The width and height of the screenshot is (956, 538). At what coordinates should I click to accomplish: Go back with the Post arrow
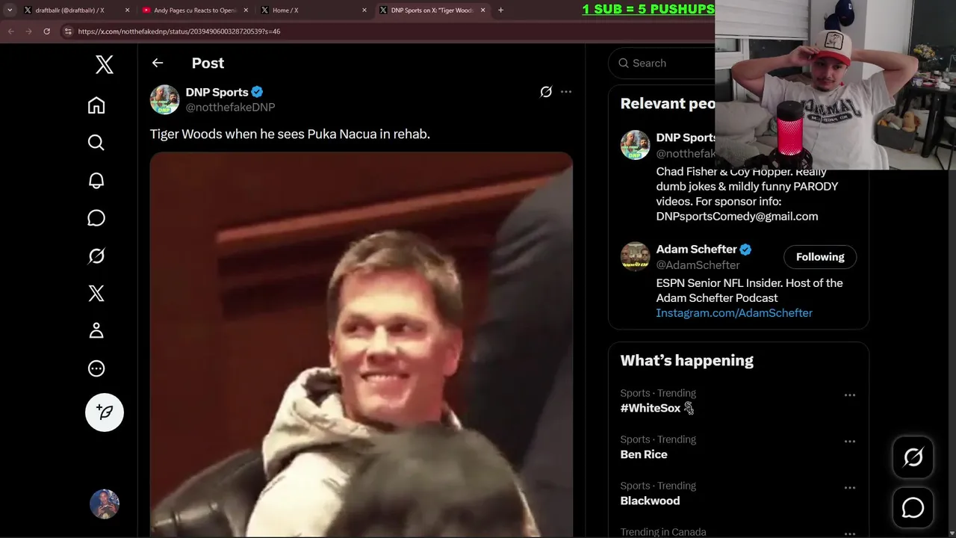158,63
